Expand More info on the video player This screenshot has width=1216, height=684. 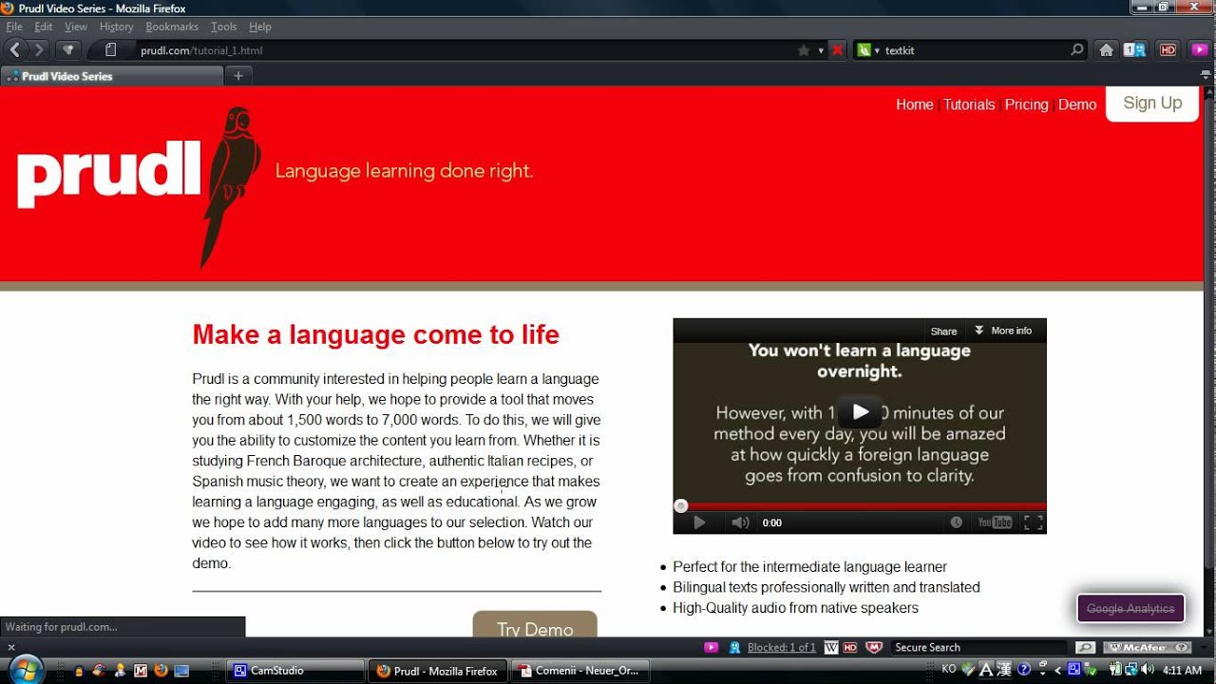[1003, 331]
